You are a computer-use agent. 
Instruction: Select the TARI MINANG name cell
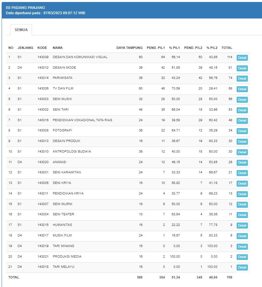pyautogui.click(x=64, y=246)
